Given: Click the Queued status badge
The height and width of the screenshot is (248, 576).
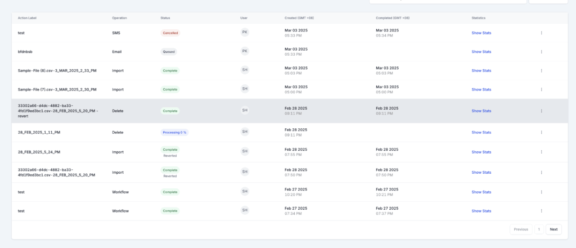Looking at the screenshot, I should 169,52.
